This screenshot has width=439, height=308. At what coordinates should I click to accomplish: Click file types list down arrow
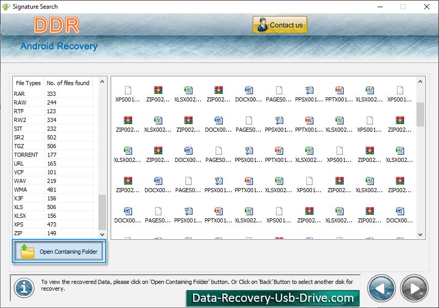coord(102,234)
